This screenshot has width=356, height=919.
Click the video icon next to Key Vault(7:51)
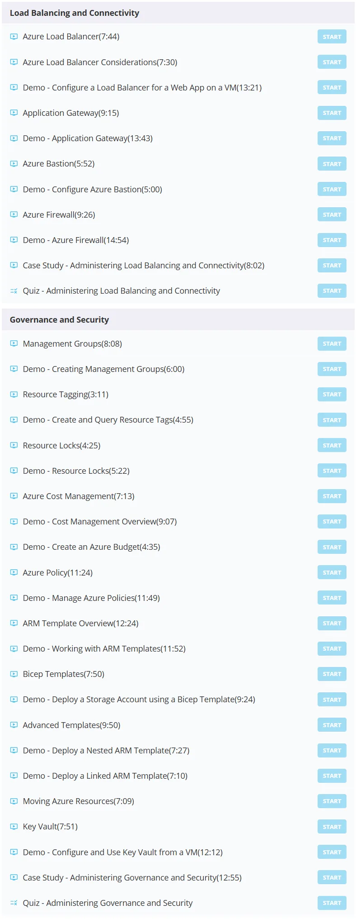(14, 827)
